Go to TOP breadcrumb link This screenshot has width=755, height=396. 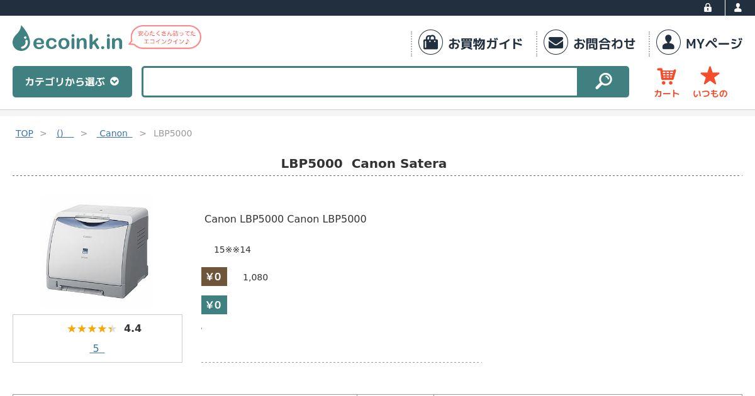click(25, 133)
